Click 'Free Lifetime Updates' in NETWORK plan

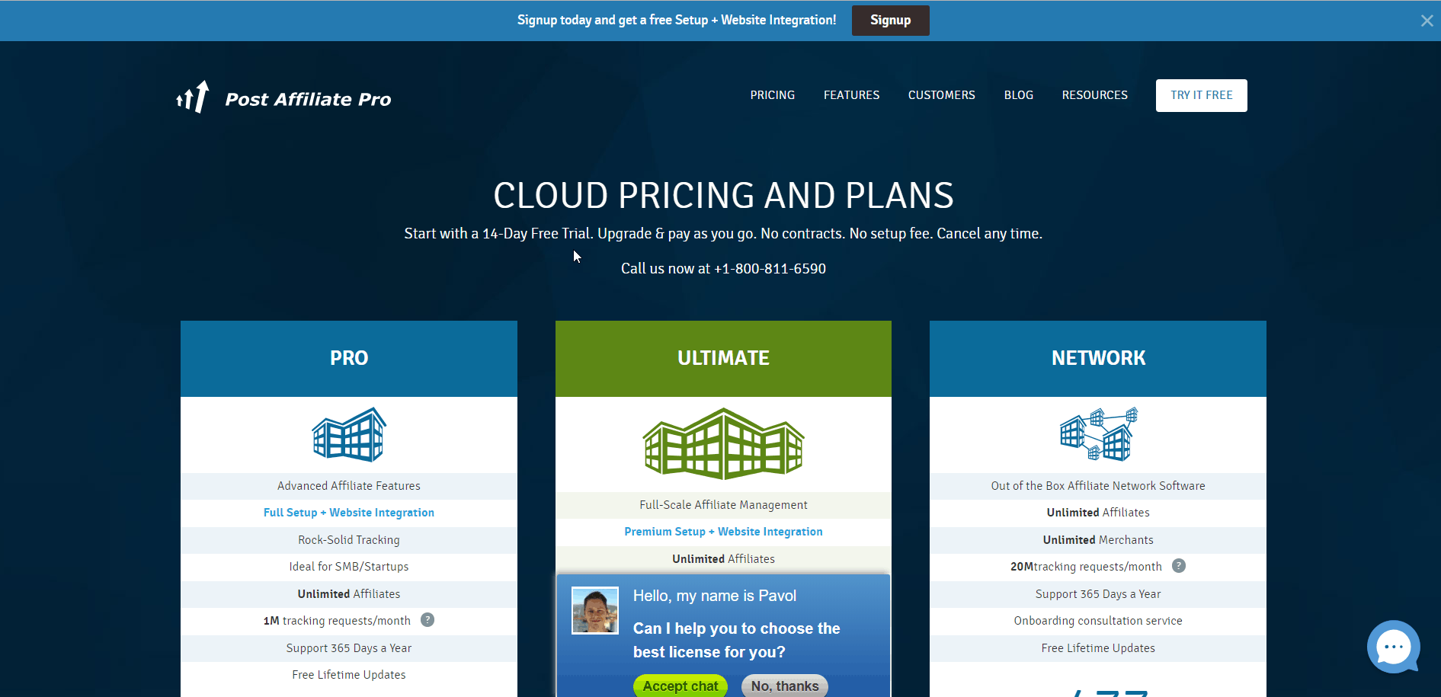tap(1098, 648)
